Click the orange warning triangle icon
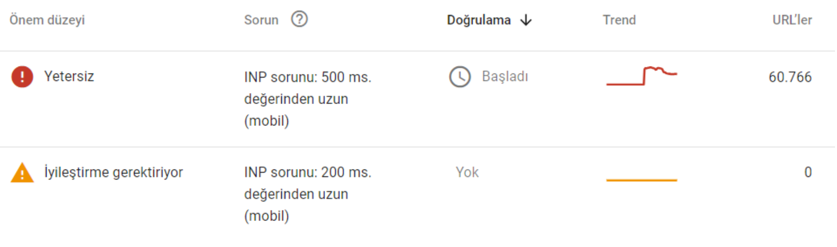Screen dimensions: 837x247 [x=22, y=173]
